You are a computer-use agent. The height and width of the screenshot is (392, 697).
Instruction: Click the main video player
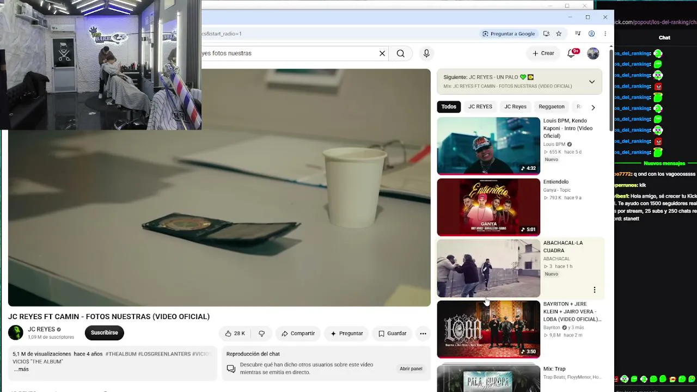pos(219,188)
